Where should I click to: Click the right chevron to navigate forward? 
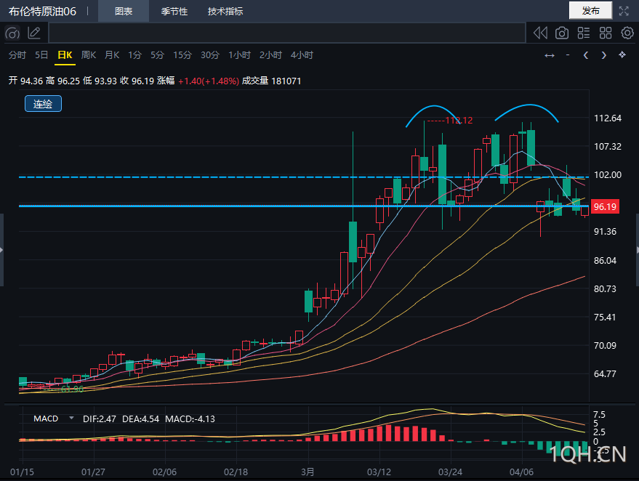[x=603, y=54]
